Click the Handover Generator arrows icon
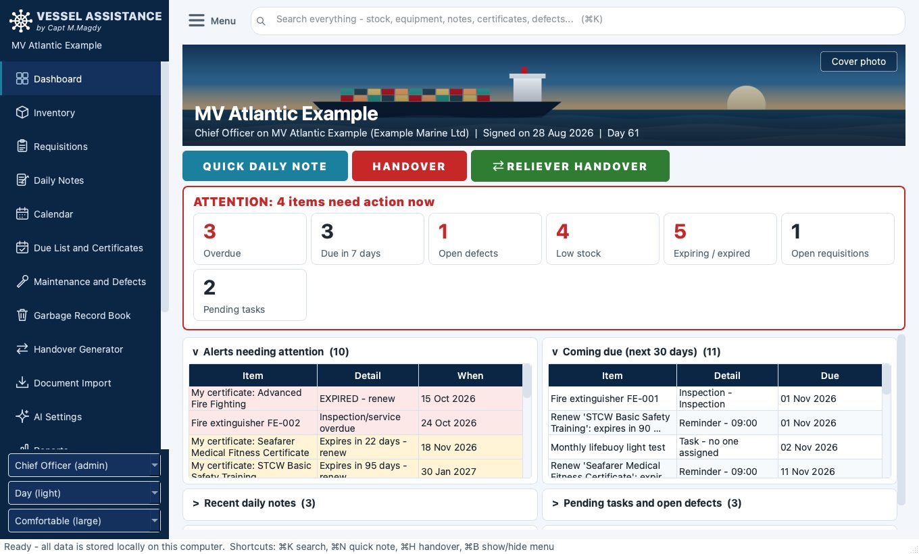This screenshot has width=919, height=554. pos(22,349)
